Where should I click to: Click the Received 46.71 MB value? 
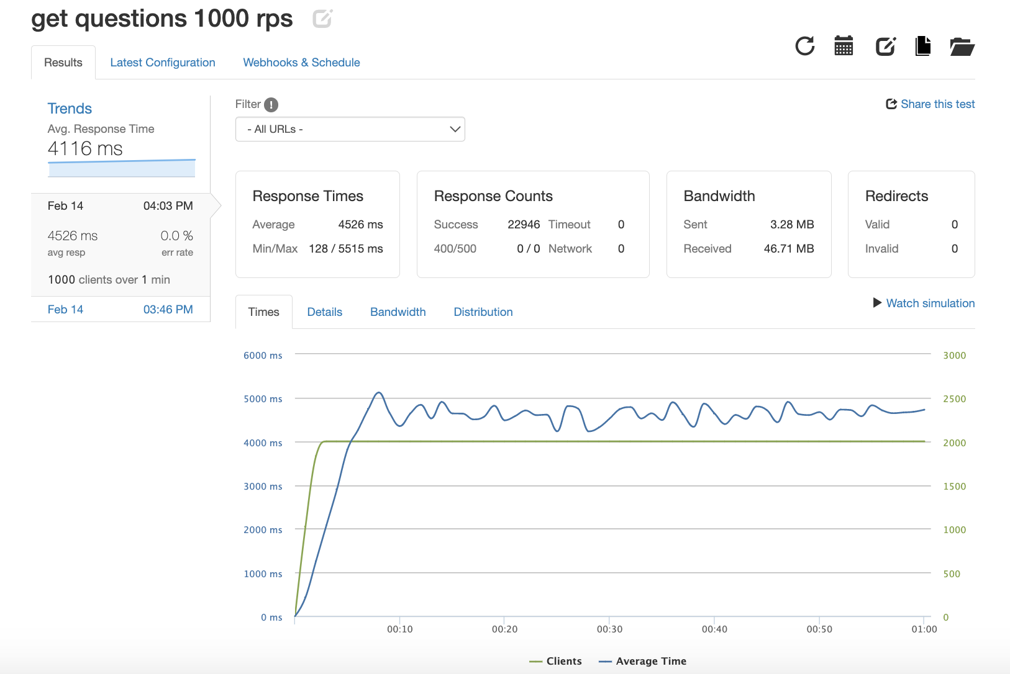[789, 249]
